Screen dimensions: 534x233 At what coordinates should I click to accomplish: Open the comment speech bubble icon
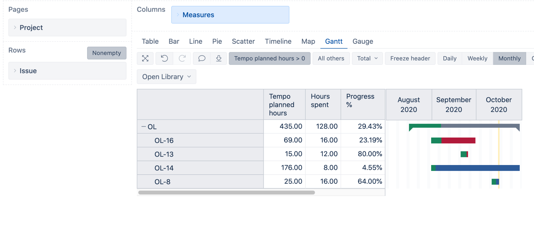point(202,58)
